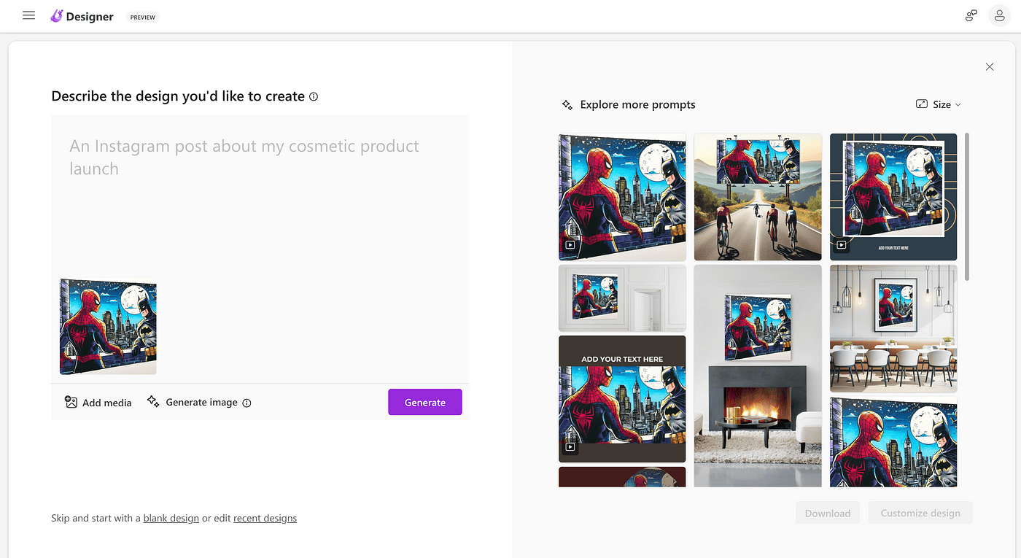Click the info icon next to Generate image
This screenshot has height=558, width=1021.
(x=246, y=403)
